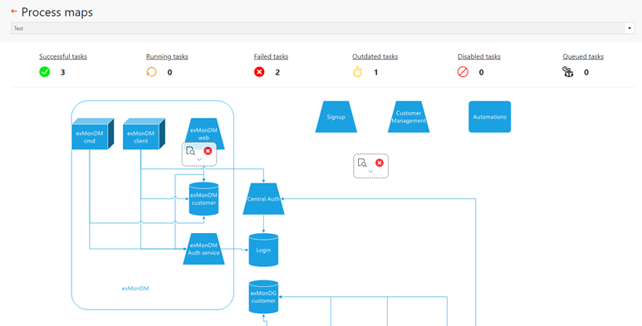Screen dimensions: 642x326
Task: Open the Queued tasks link
Action: tap(583, 56)
